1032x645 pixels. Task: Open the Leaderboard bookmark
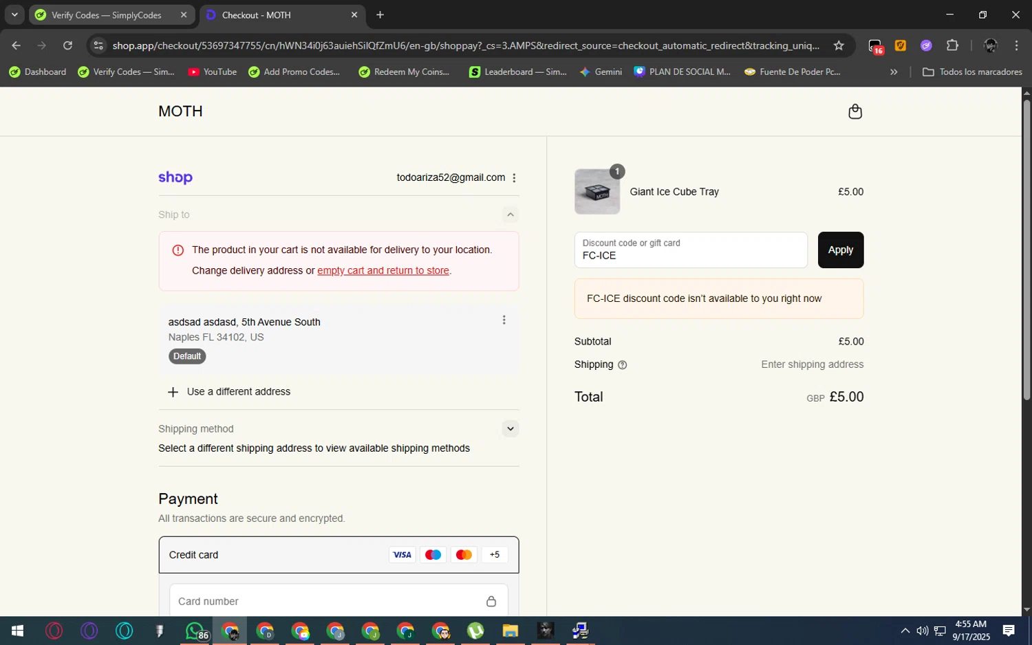[518, 72]
